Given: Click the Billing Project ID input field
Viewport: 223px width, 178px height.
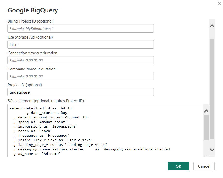Looking at the screenshot, I should click(x=81, y=28).
